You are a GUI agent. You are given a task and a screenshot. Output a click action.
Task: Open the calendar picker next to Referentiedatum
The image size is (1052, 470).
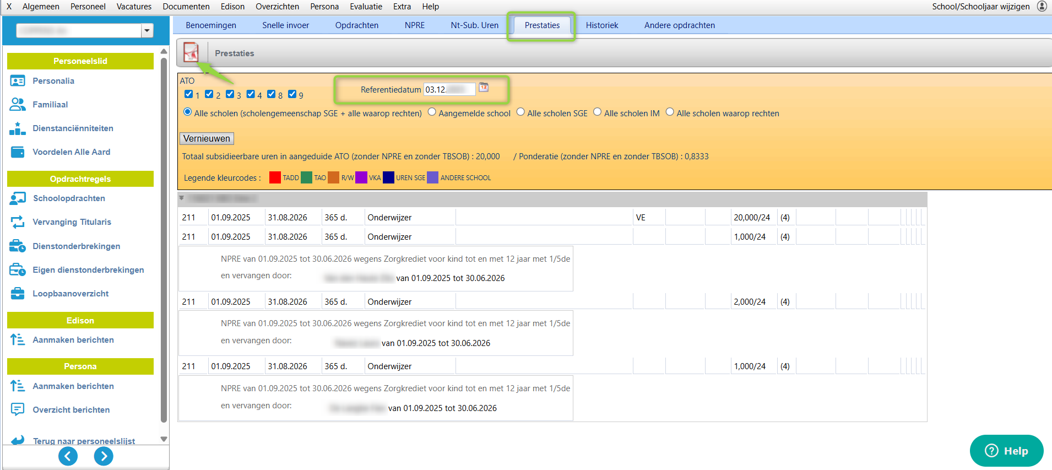tap(484, 87)
